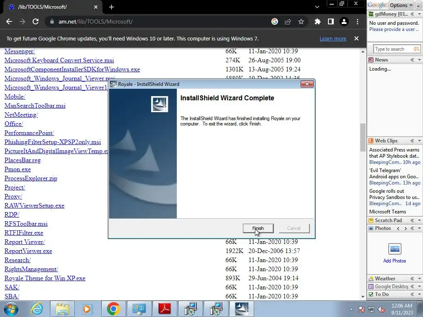This screenshot has width=423, height=317.
Task: Open News gadget menu arrow
Action: tap(420, 60)
